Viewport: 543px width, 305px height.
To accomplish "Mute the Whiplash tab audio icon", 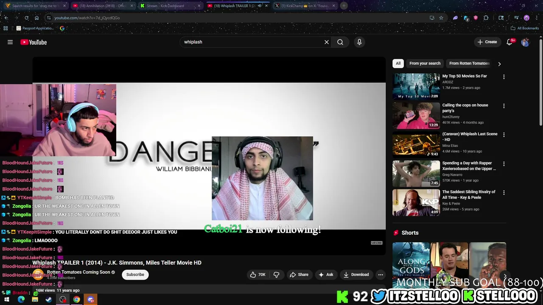I will tap(259, 6).
